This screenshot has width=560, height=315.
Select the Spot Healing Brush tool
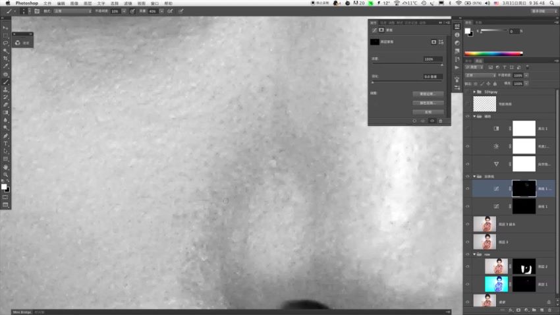[x=5, y=74]
